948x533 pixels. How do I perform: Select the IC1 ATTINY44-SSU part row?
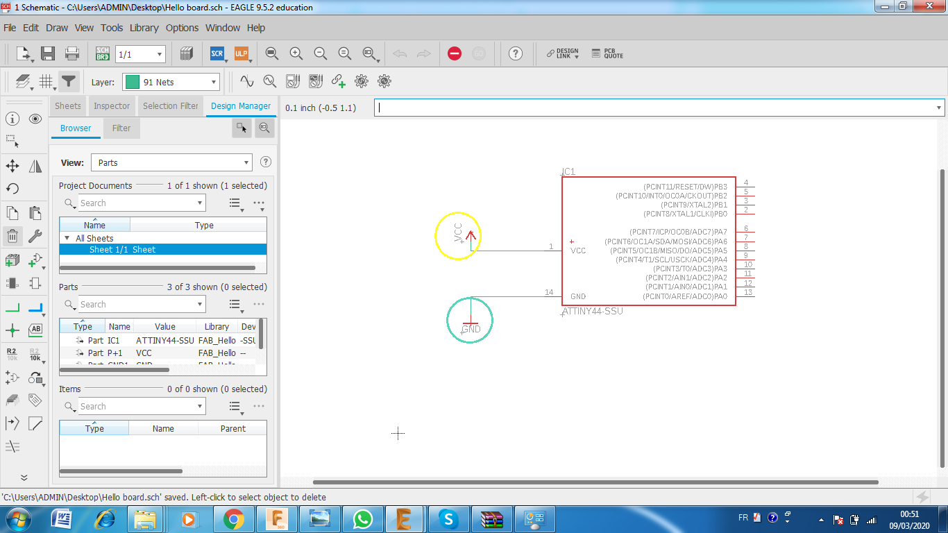pyautogui.click(x=158, y=341)
